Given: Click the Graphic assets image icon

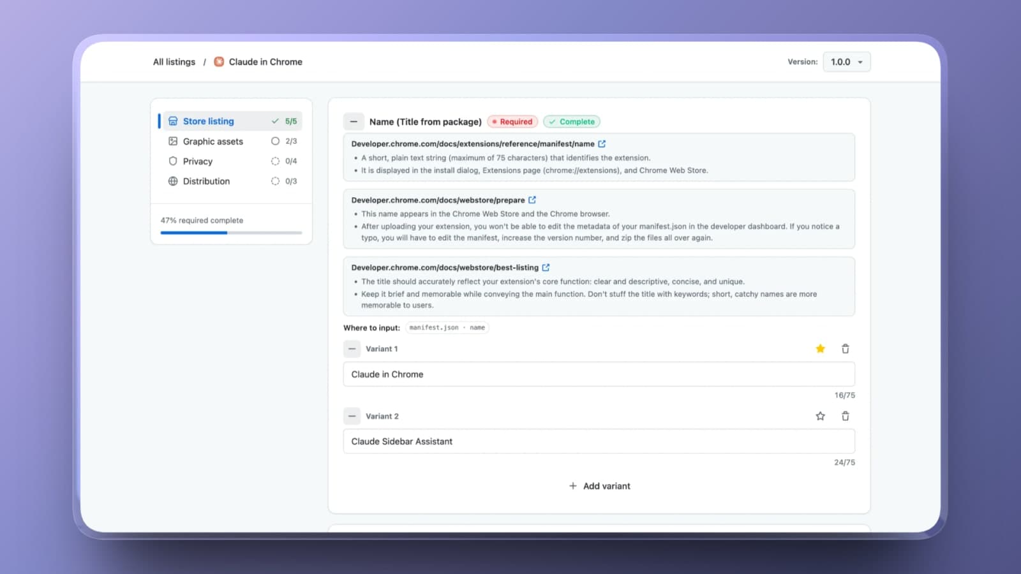Looking at the screenshot, I should (x=173, y=141).
